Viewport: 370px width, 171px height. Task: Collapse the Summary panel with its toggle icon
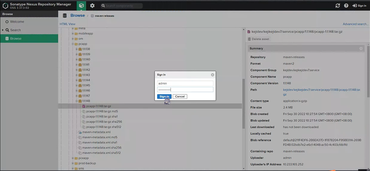tap(361, 49)
